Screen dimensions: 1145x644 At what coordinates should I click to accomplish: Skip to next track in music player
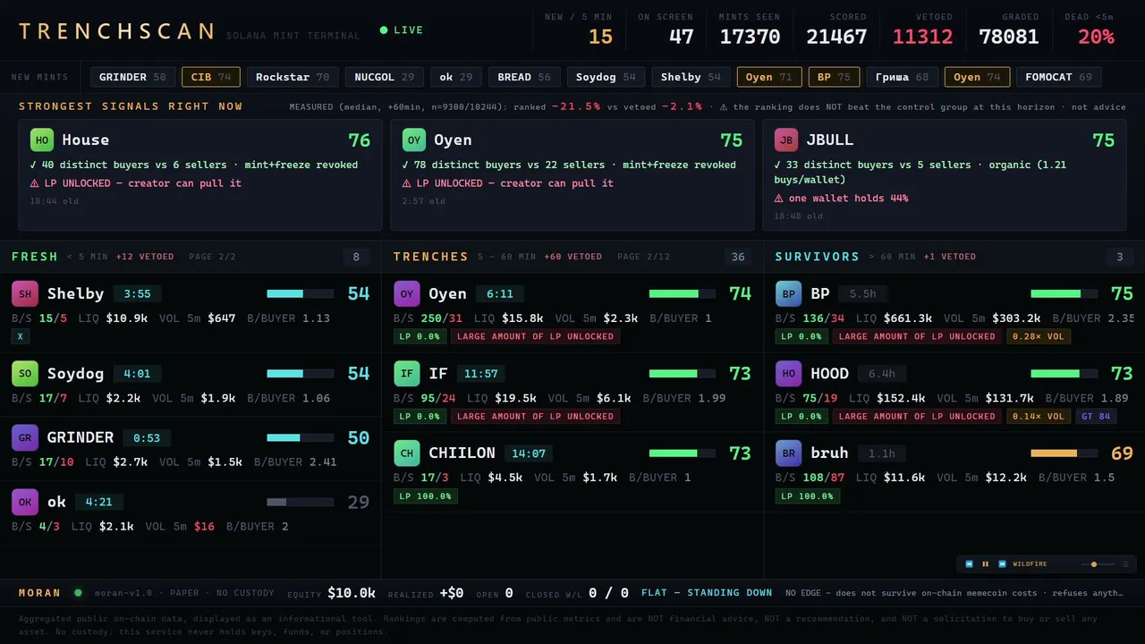point(1002,564)
